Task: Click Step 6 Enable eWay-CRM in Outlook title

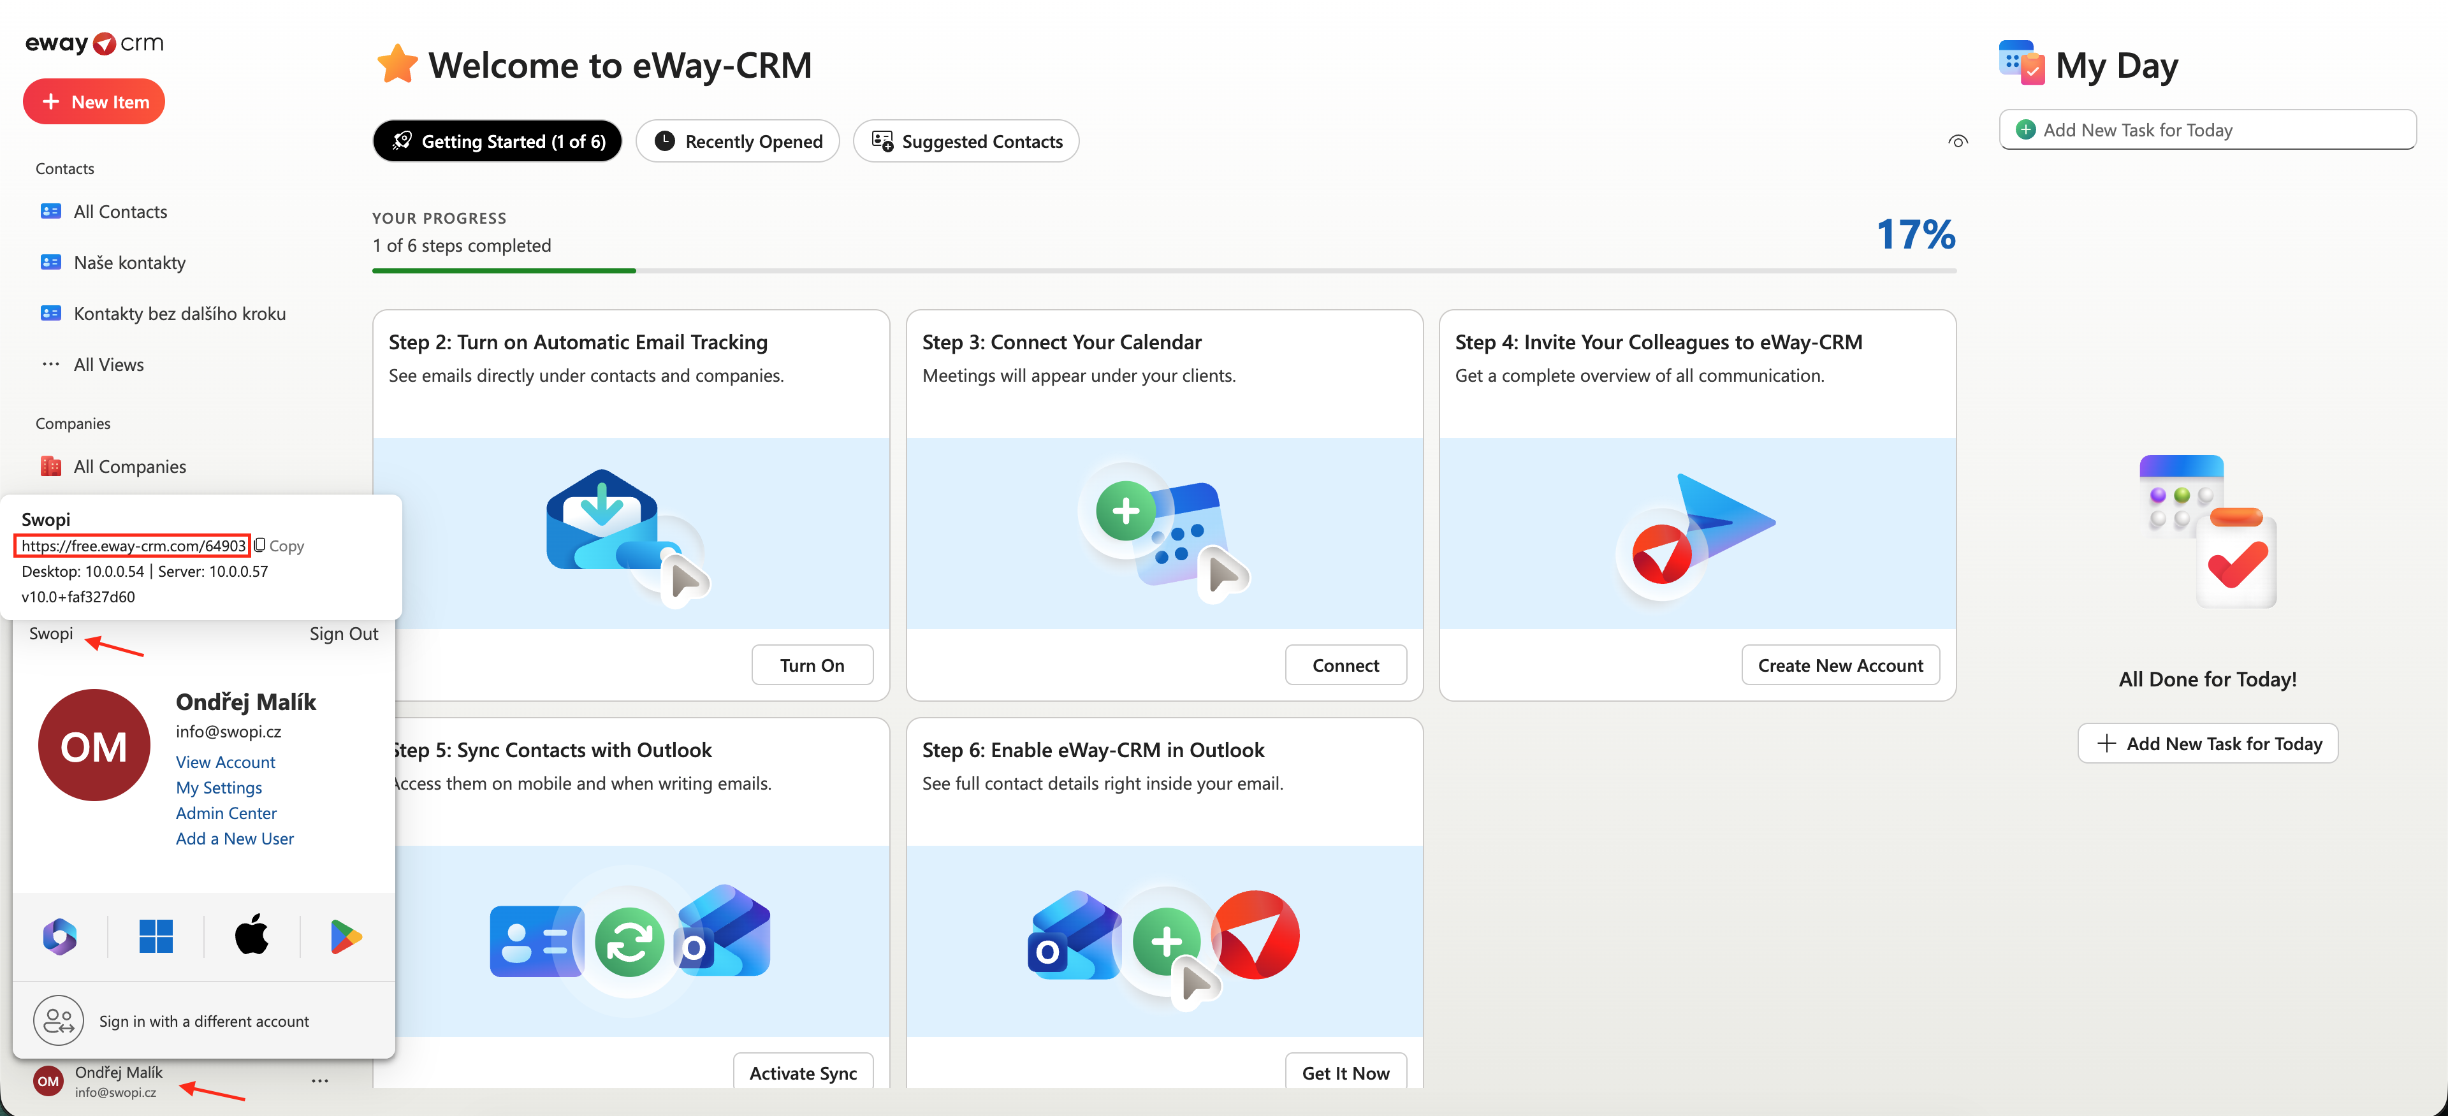Action: pos(1093,750)
